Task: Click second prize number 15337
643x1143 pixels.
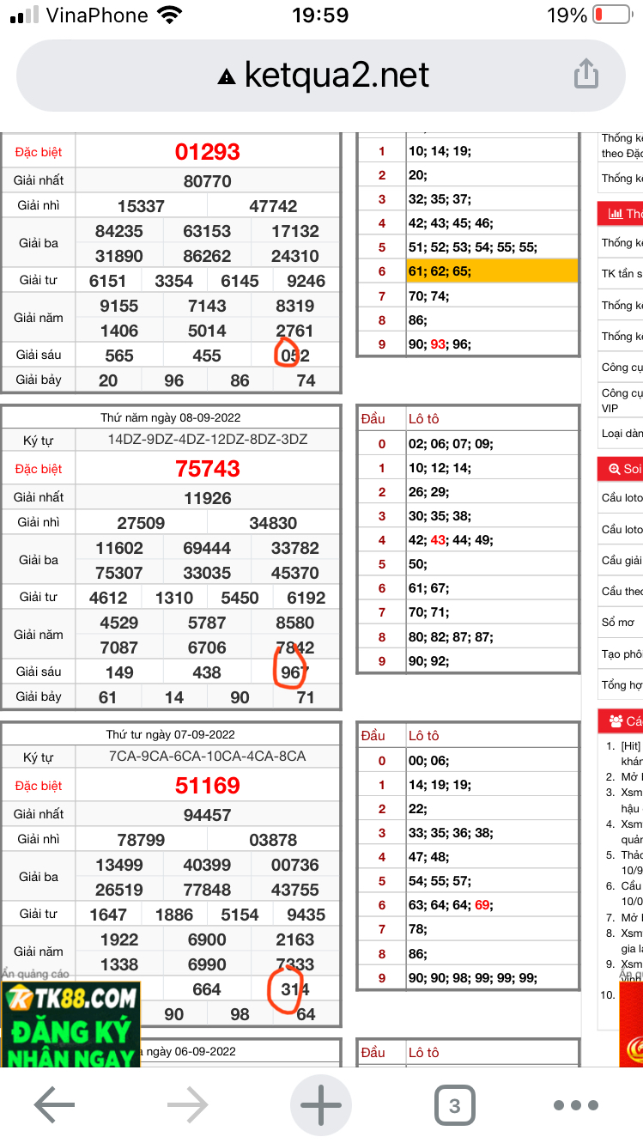Action: [142, 206]
